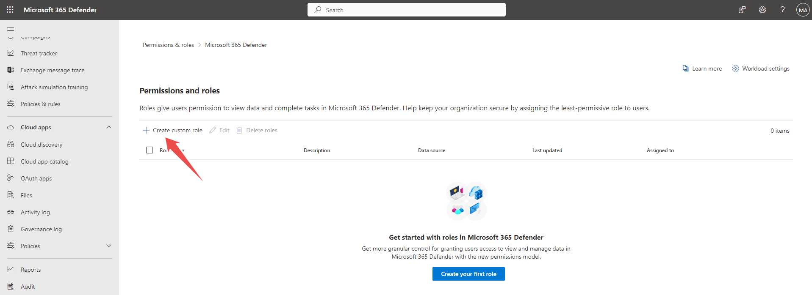Viewport: 812px width, 295px height.
Task: Click the Workload settings gear icon
Action: 735,68
